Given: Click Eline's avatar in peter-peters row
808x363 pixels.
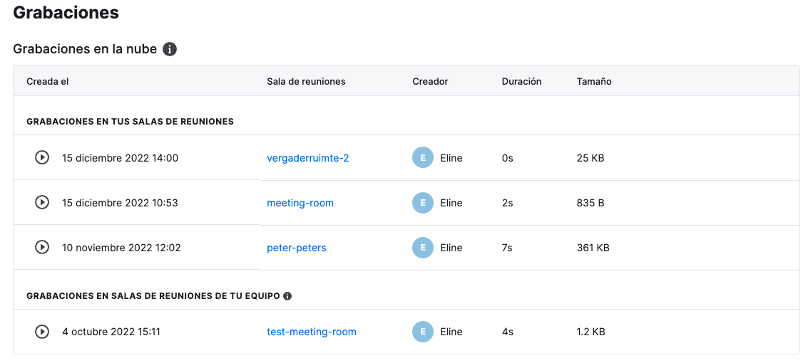Looking at the screenshot, I should (x=423, y=248).
